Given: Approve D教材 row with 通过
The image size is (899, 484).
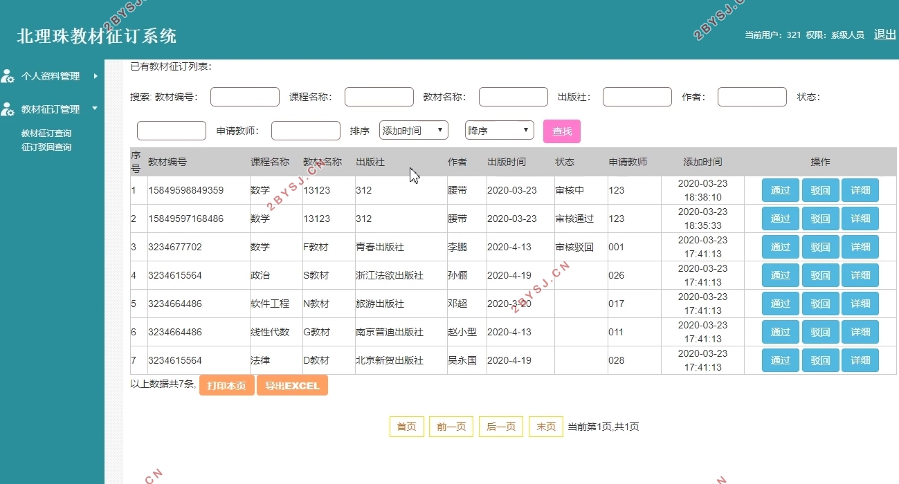Looking at the screenshot, I should [781, 360].
